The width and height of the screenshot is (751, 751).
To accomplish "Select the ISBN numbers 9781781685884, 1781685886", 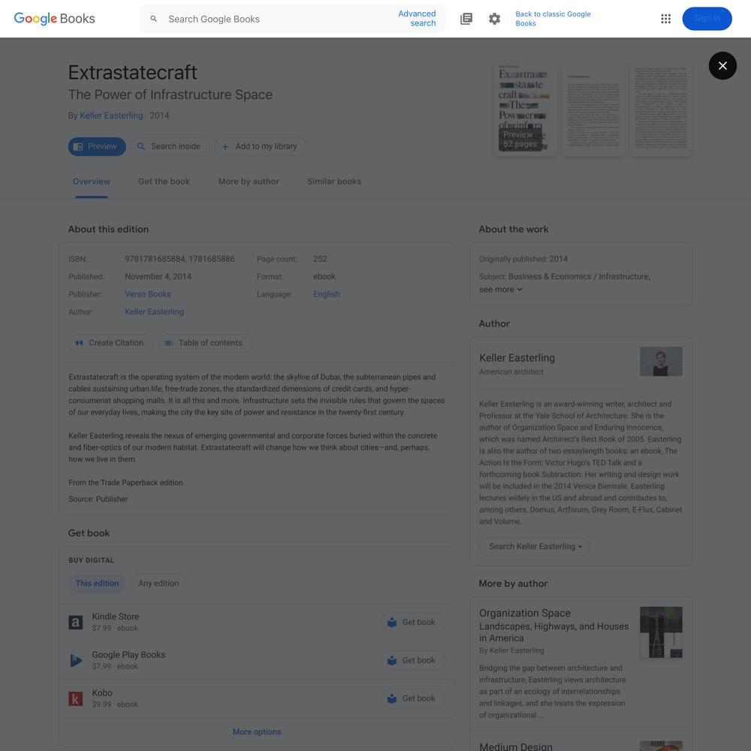I will pyautogui.click(x=179, y=259).
